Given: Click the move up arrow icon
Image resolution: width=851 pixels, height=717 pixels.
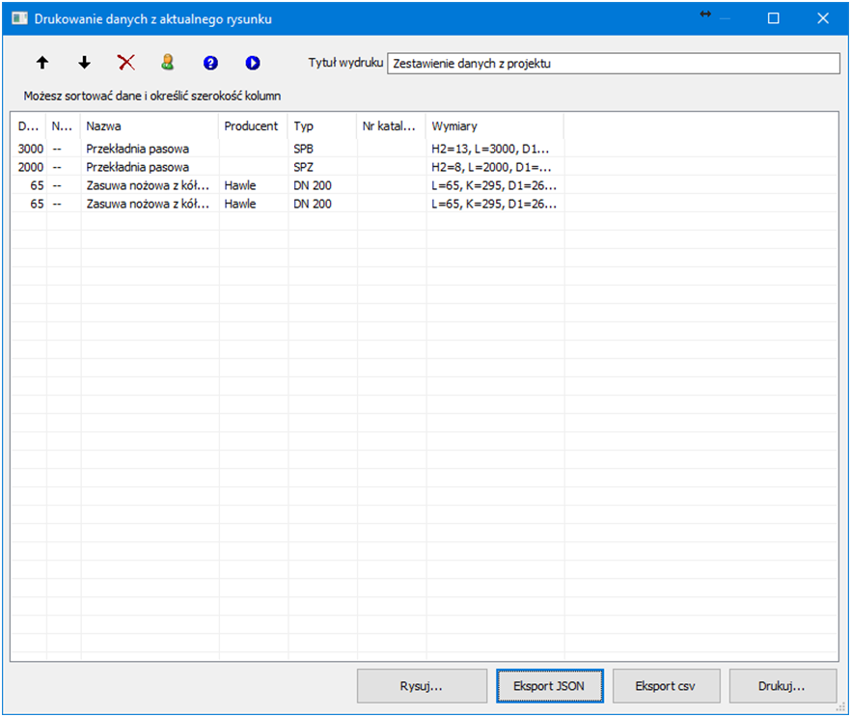Looking at the screenshot, I should (41, 63).
